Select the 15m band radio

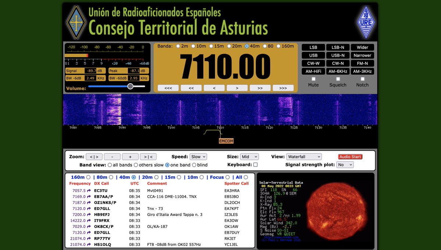(211, 46)
